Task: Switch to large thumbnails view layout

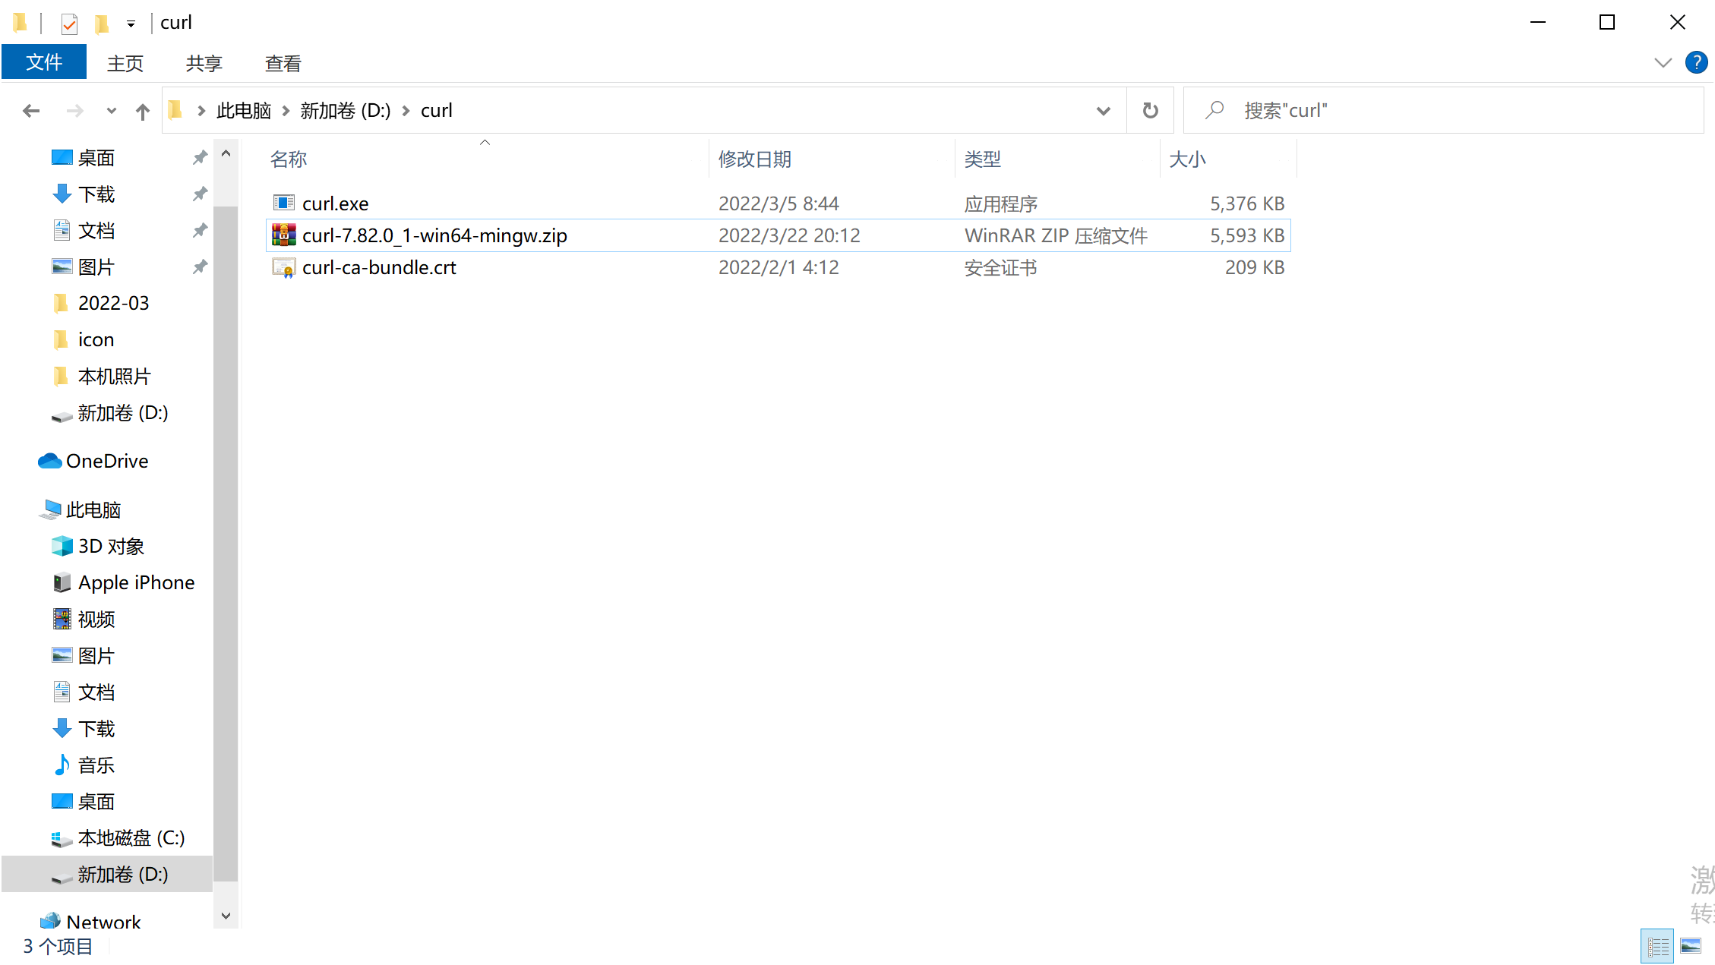Action: (1691, 946)
